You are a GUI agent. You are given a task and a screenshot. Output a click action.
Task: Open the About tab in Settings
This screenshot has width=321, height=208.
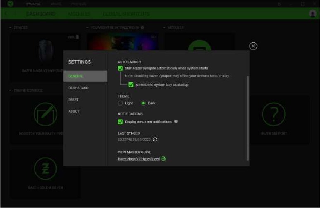point(74,111)
